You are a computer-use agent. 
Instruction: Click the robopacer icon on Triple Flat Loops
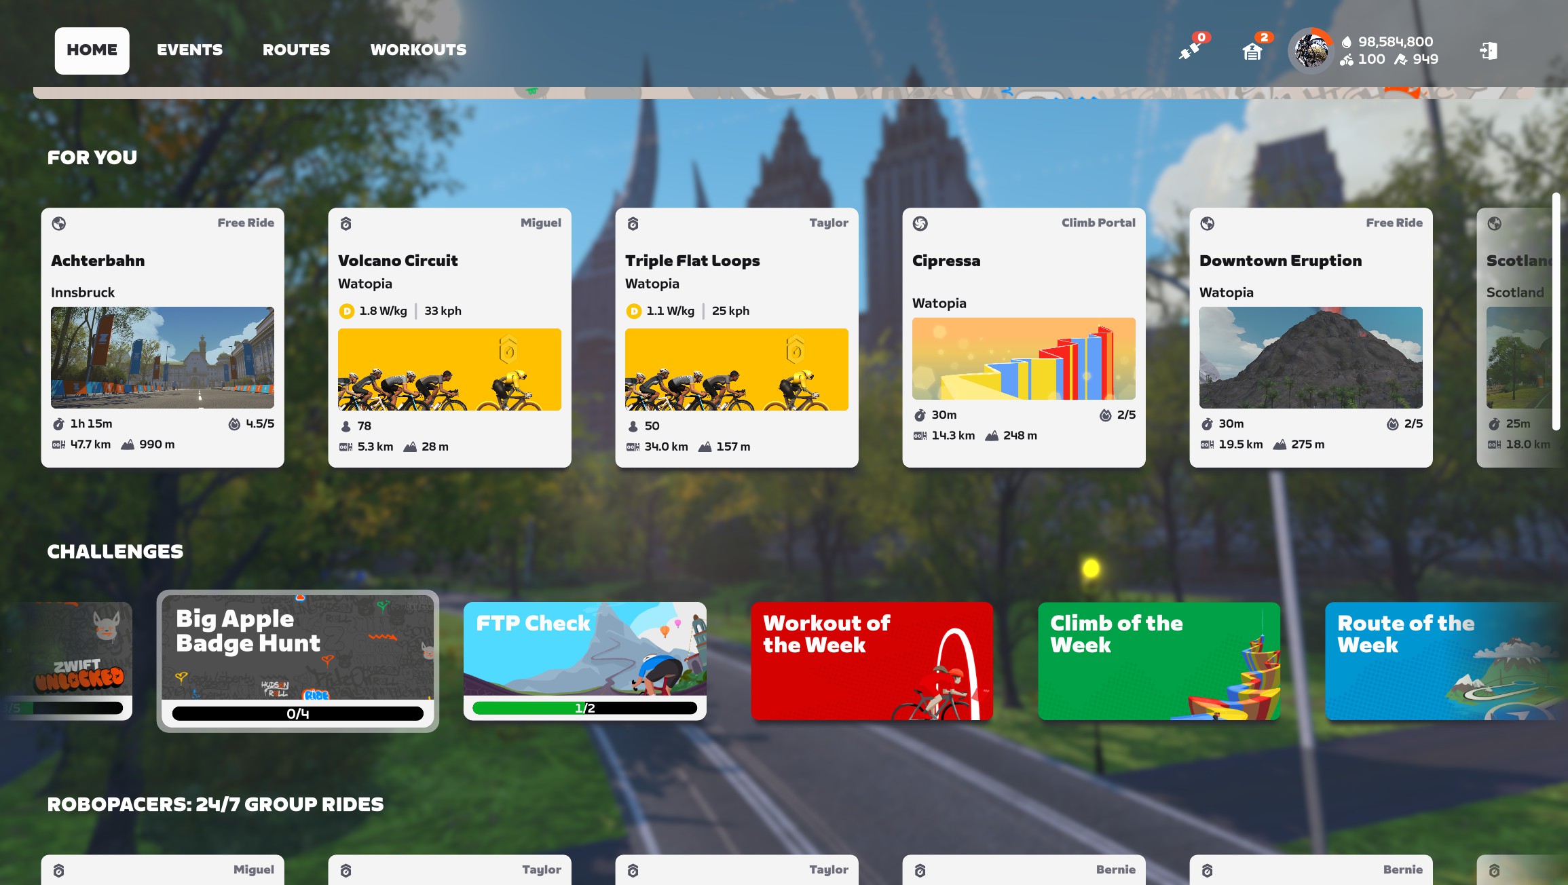[x=633, y=223]
